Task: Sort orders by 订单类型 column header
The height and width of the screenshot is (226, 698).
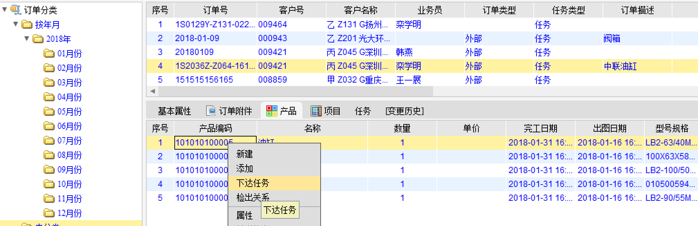Action: tap(499, 10)
